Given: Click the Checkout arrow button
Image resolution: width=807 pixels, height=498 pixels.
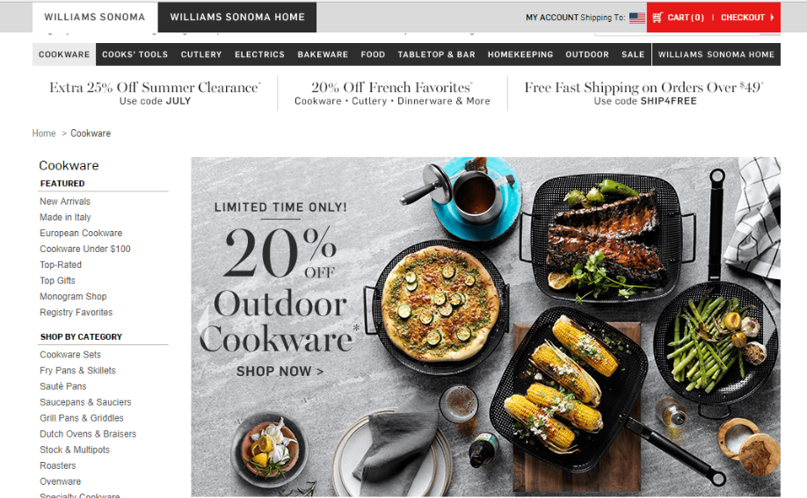Looking at the screenshot, I should 747,18.
